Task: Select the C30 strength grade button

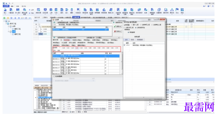Action: (x=81, y=48)
